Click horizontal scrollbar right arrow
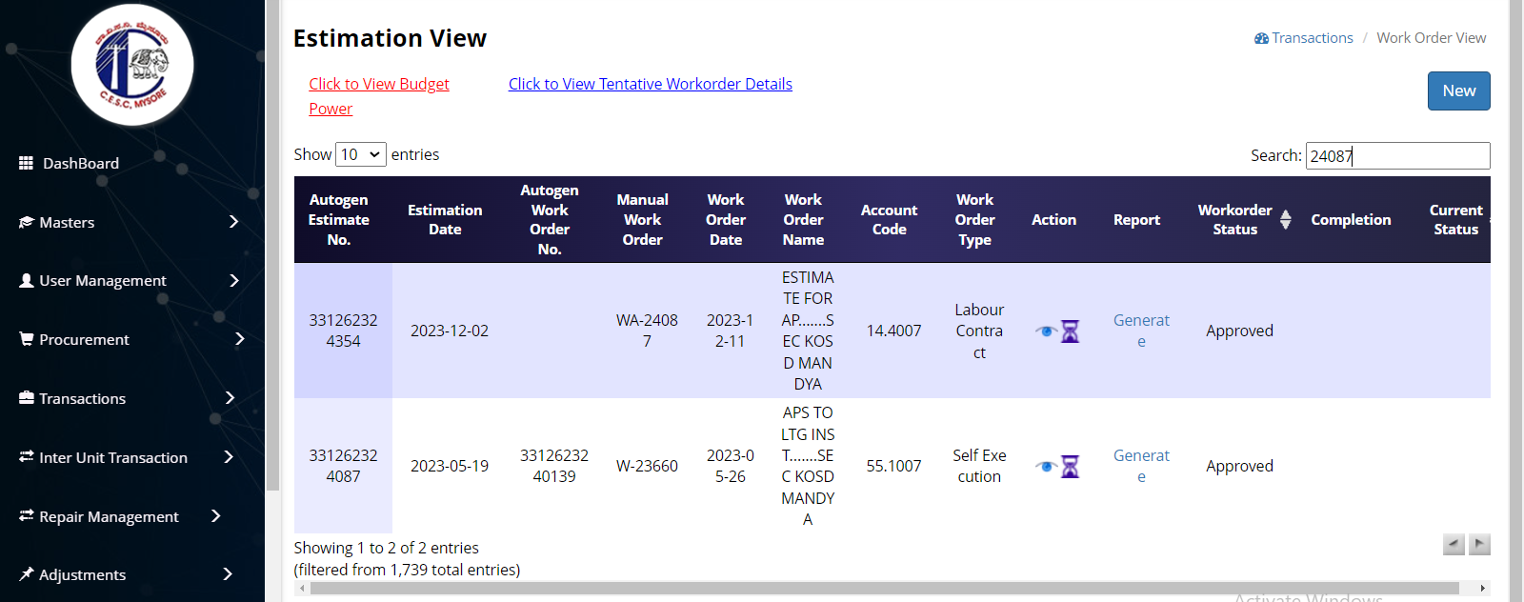This screenshot has height=602, width=1524. [x=1482, y=588]
